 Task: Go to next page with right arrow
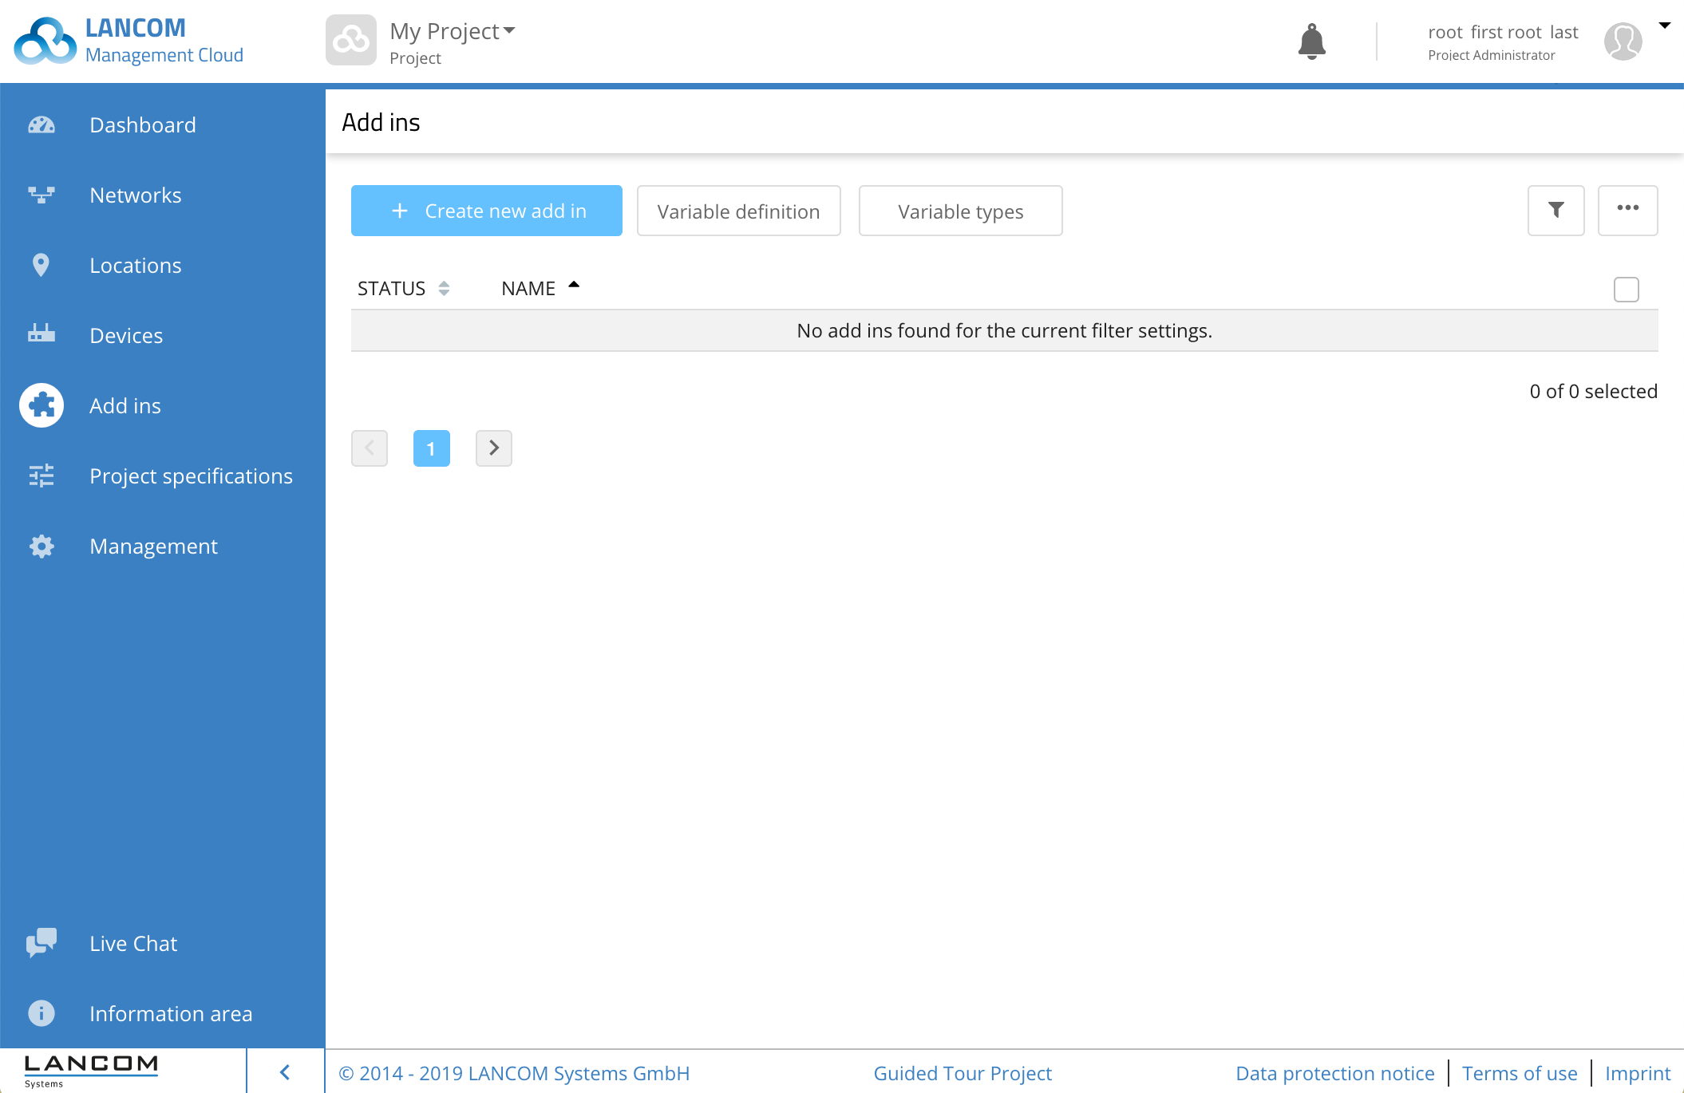pyautogui.click(x=493, y=448)
